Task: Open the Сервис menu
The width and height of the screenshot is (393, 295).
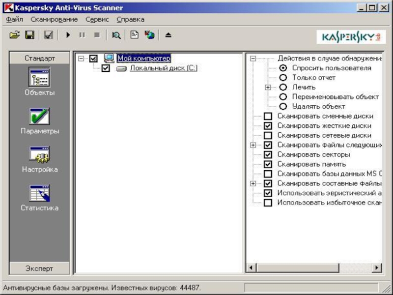Action: tap(97, 19)
